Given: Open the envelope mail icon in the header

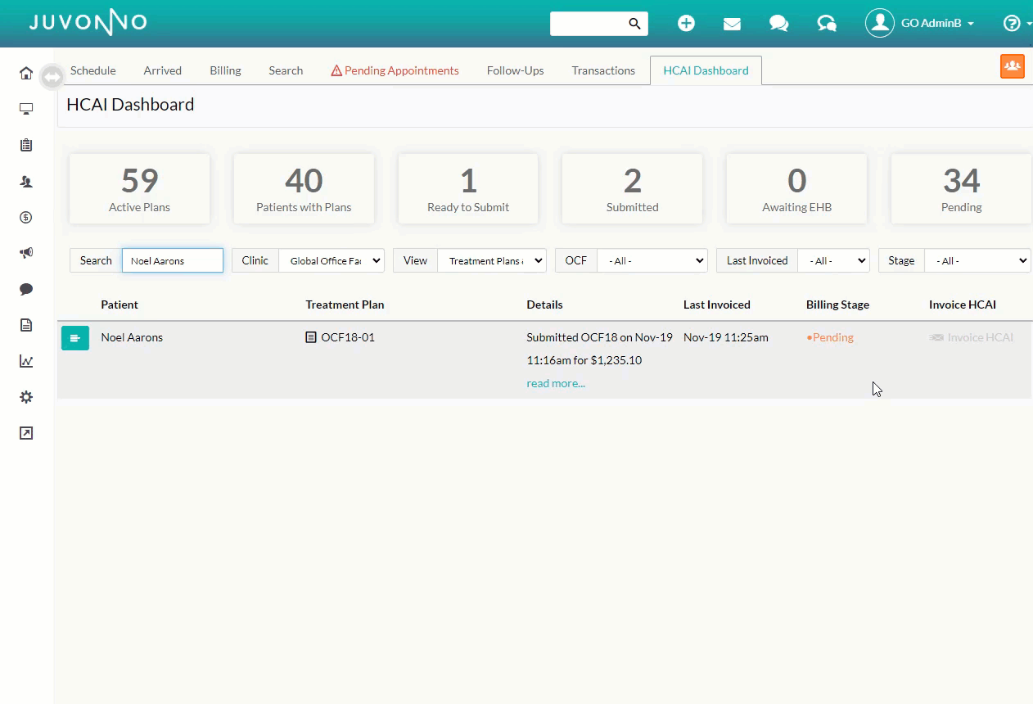Looking at the screenshot, I should coord(732,24).
